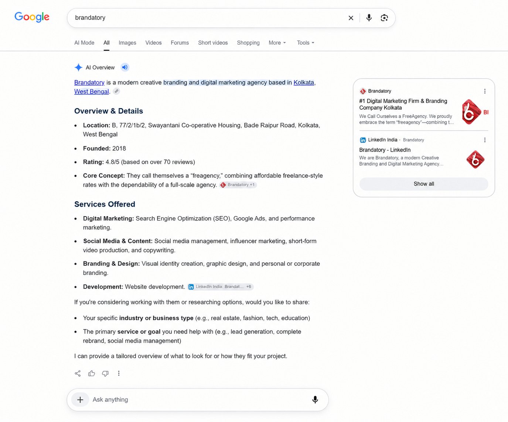Open the link icon after West Bengal
508x422 pixels.
click(116, 91)
